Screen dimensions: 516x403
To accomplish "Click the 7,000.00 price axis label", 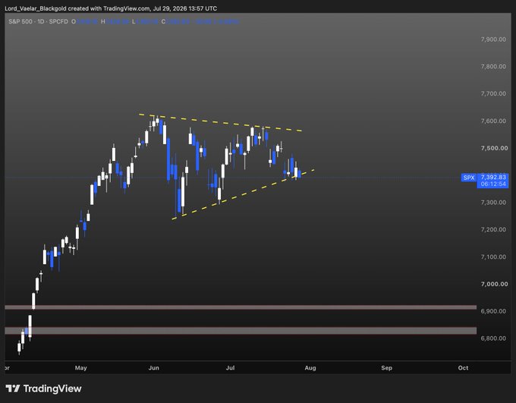I will tap(494, 284).
